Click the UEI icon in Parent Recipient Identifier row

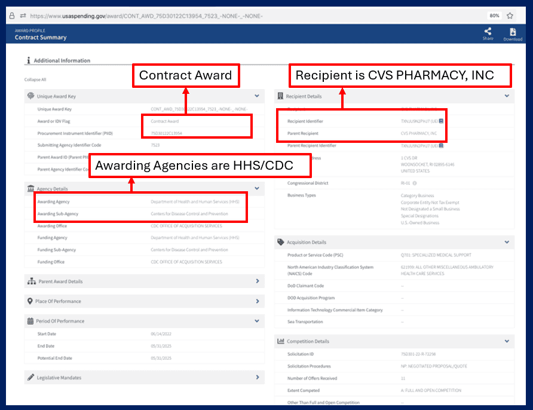(x=441, y=145)
